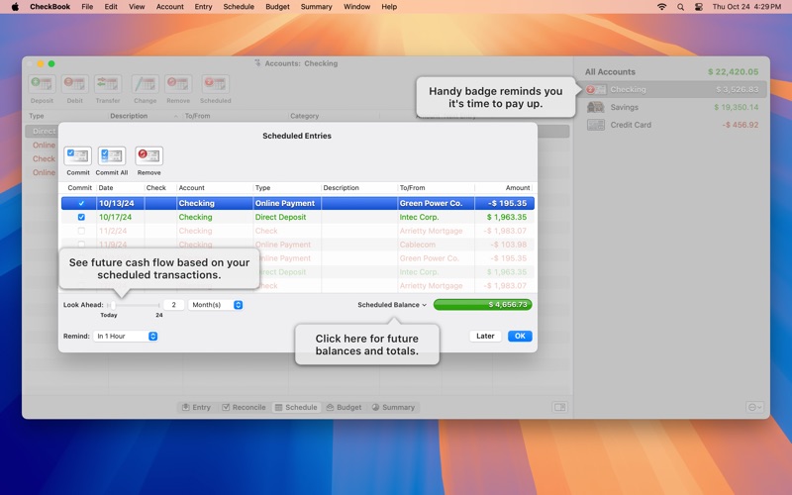Open the Entry menu
792x495 pixels.
203,7
